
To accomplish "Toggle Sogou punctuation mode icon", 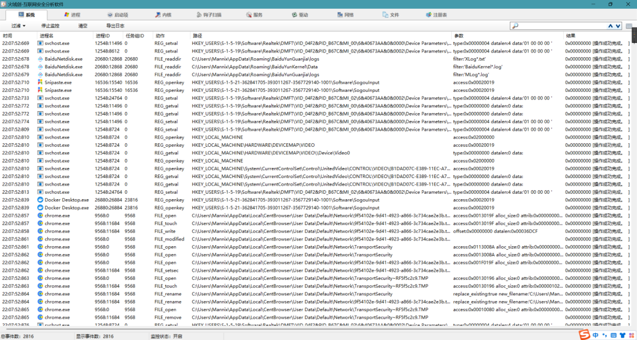I will point(605,335).
